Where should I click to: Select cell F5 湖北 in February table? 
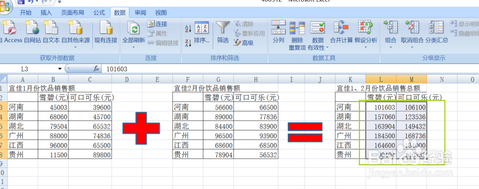pyautogui.click(x=188, y=126)
